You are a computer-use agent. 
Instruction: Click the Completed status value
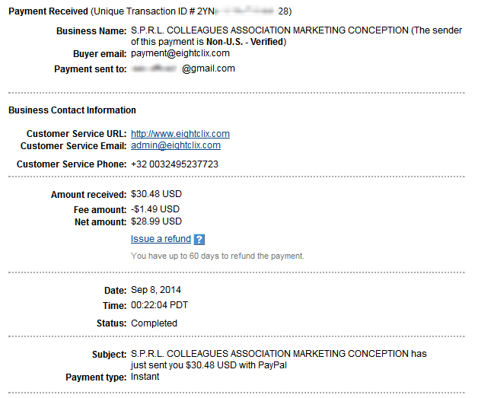(x=154, y=323)
